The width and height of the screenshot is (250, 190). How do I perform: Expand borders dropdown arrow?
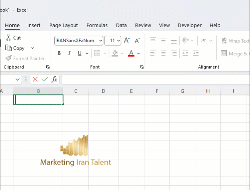(x=105, y=53)
